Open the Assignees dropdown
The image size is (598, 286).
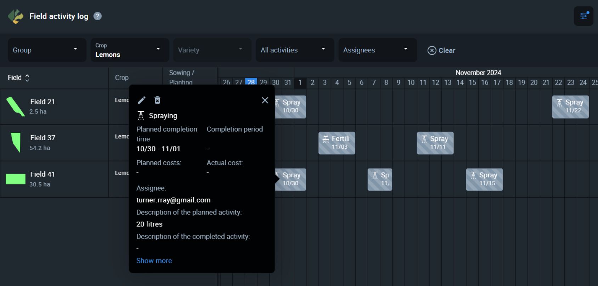(378, 50)
